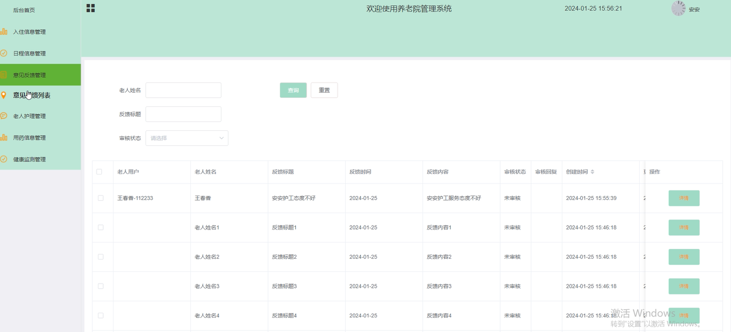Check the row checkbox for 老人姓名4
The image size is (731, 332).
[x=100, y=316]
